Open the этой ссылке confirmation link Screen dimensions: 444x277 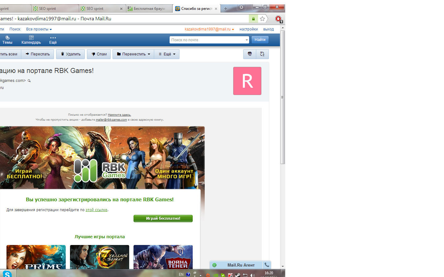96,210
